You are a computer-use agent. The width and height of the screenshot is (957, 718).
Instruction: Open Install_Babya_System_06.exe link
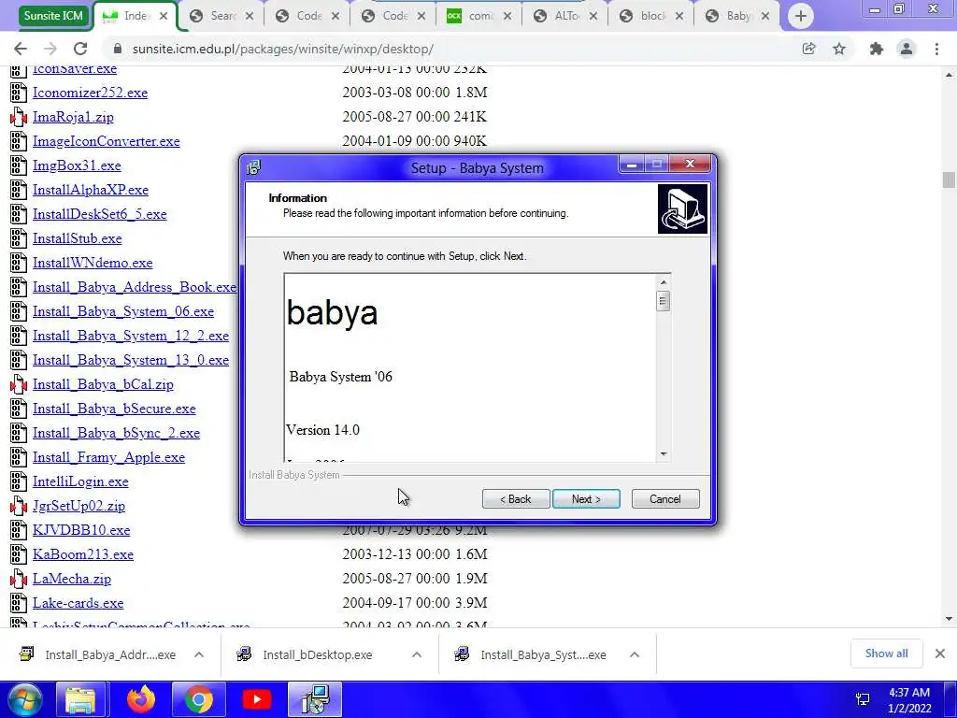click(123, 311)
